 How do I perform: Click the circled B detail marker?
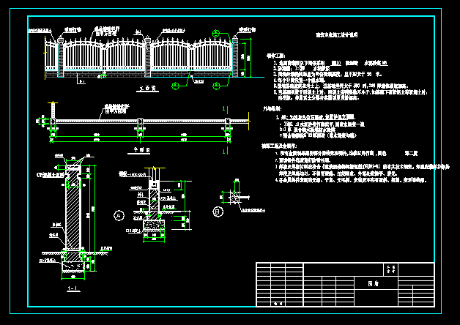pos(218,212)
